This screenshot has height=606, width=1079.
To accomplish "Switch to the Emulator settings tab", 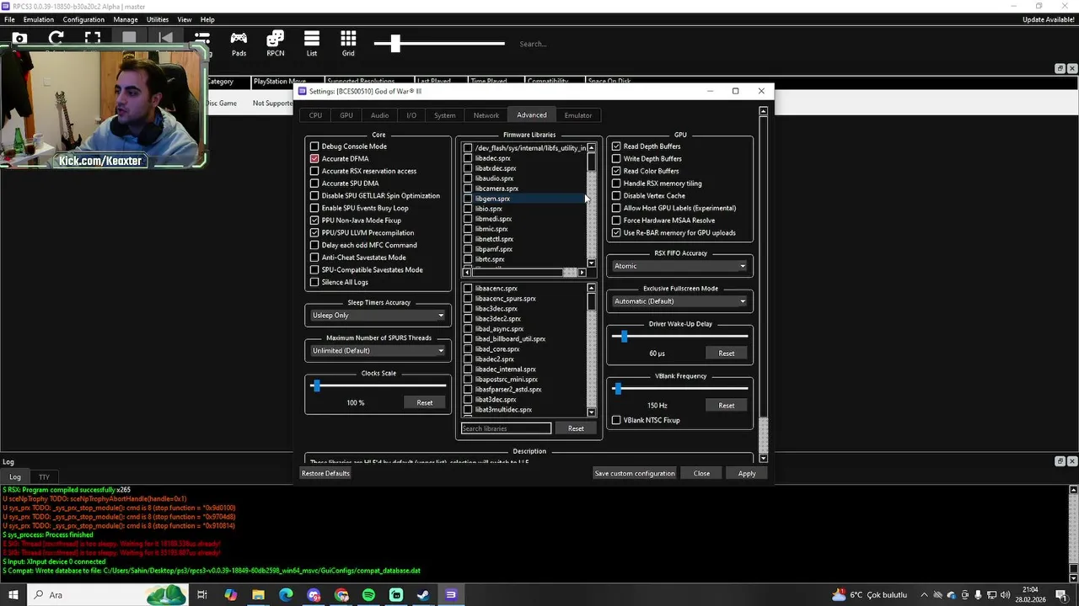I will tap(578, 115).
